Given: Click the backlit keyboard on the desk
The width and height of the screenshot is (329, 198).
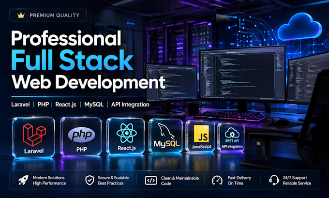Looking at the screenshot, I should click(231, 116).
